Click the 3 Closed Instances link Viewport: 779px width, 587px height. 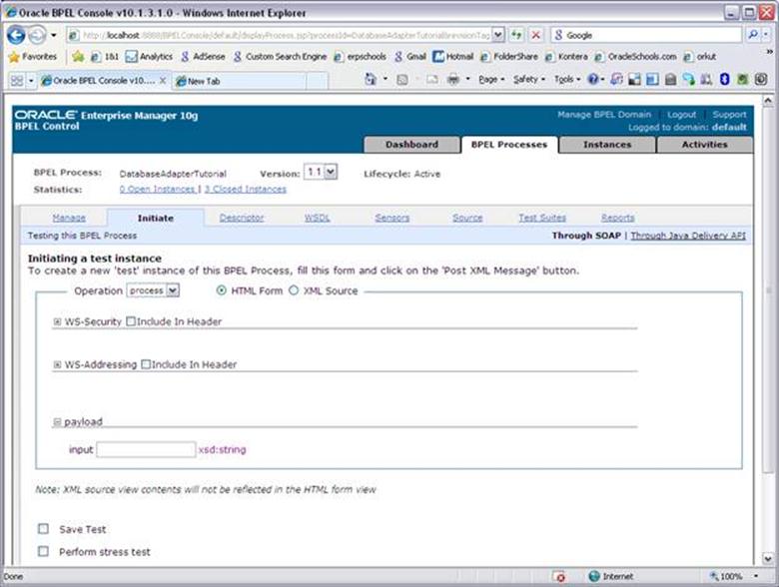[246, 190]
